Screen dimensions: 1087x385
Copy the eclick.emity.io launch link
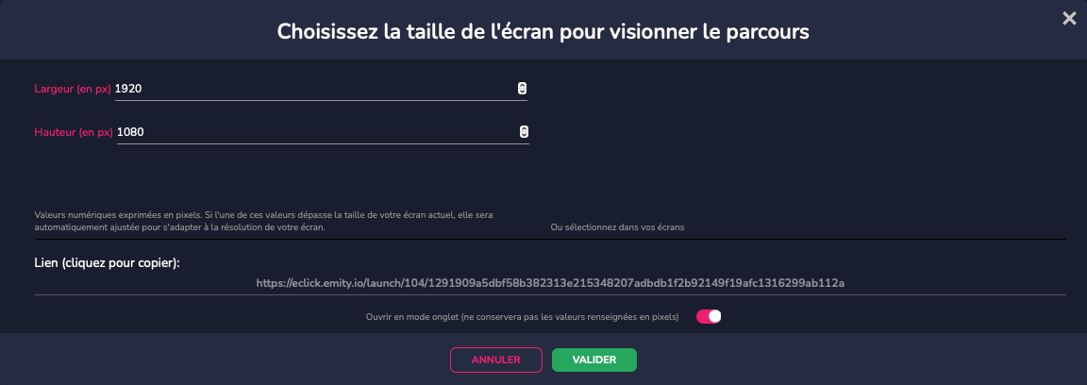pyautogui.click(x=550, y=283)
